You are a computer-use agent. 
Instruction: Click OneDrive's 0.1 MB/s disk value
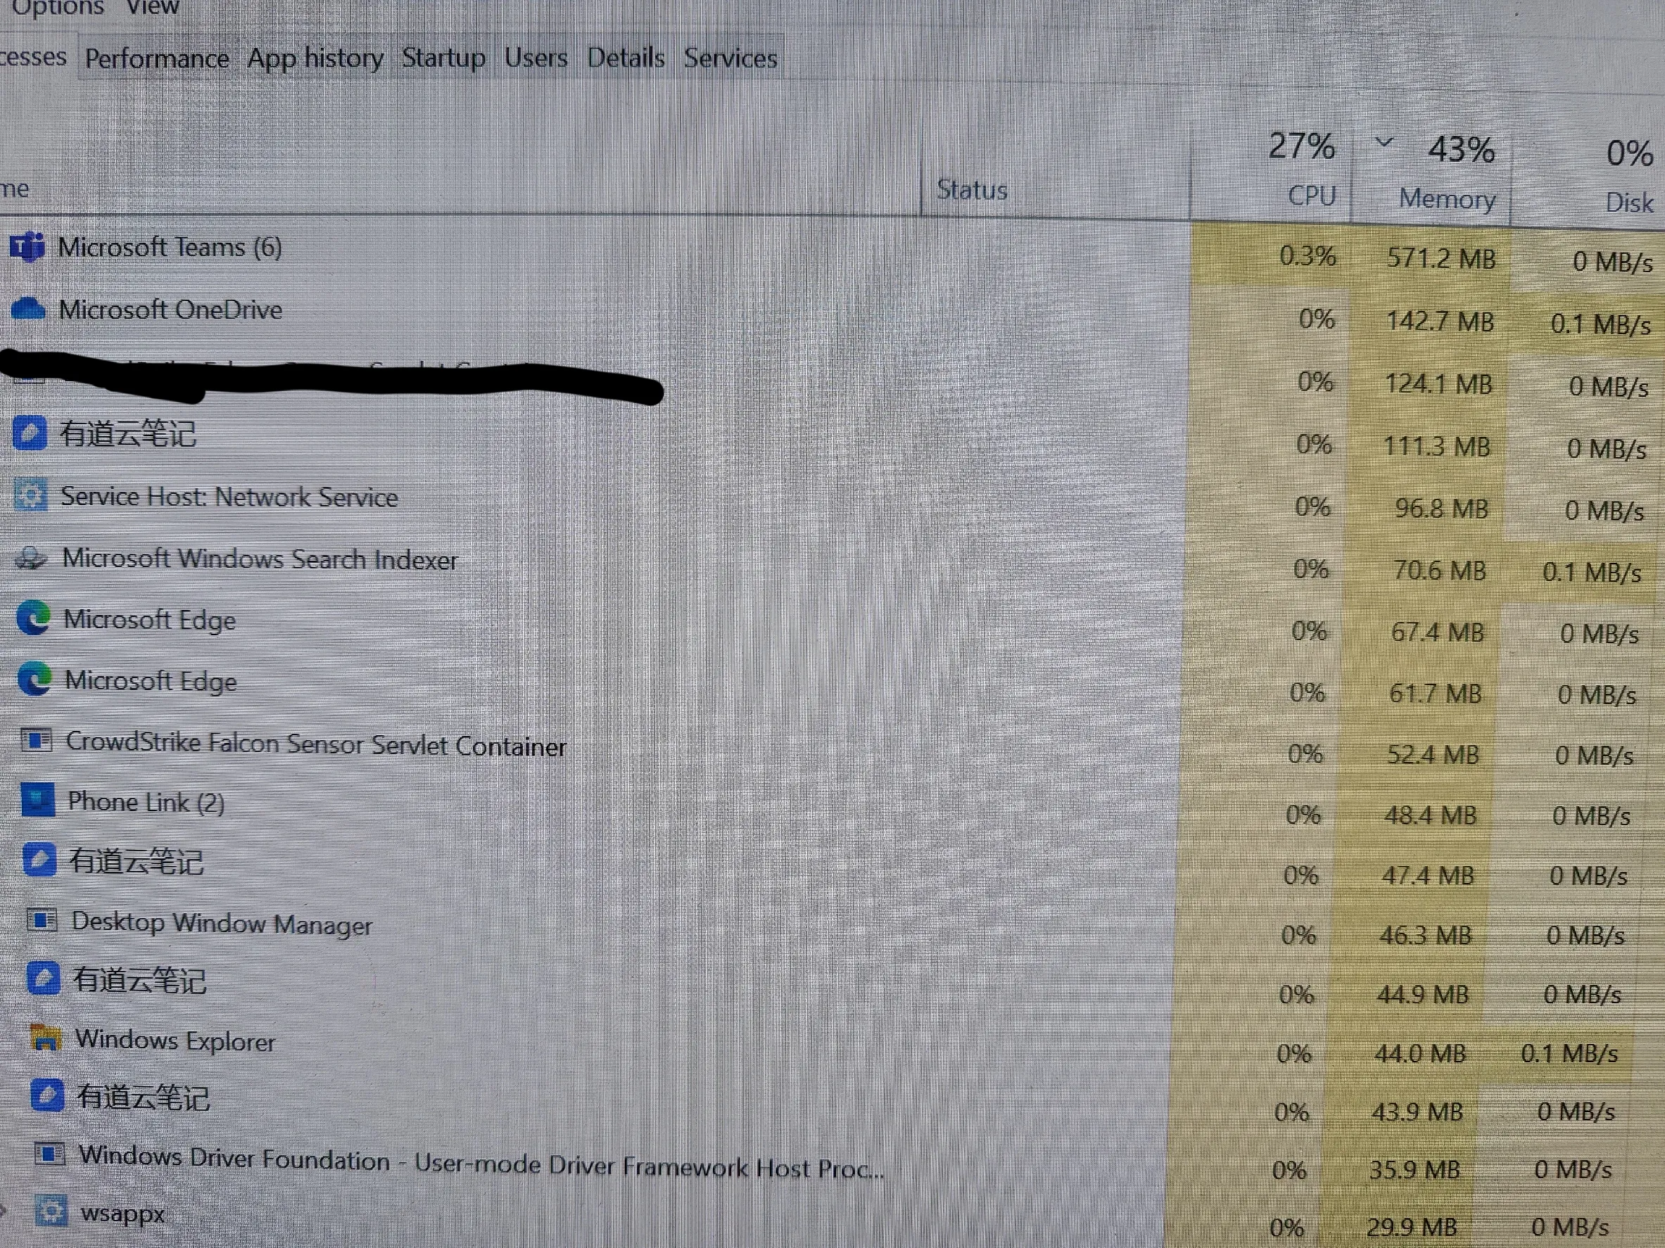(1600, 324)
